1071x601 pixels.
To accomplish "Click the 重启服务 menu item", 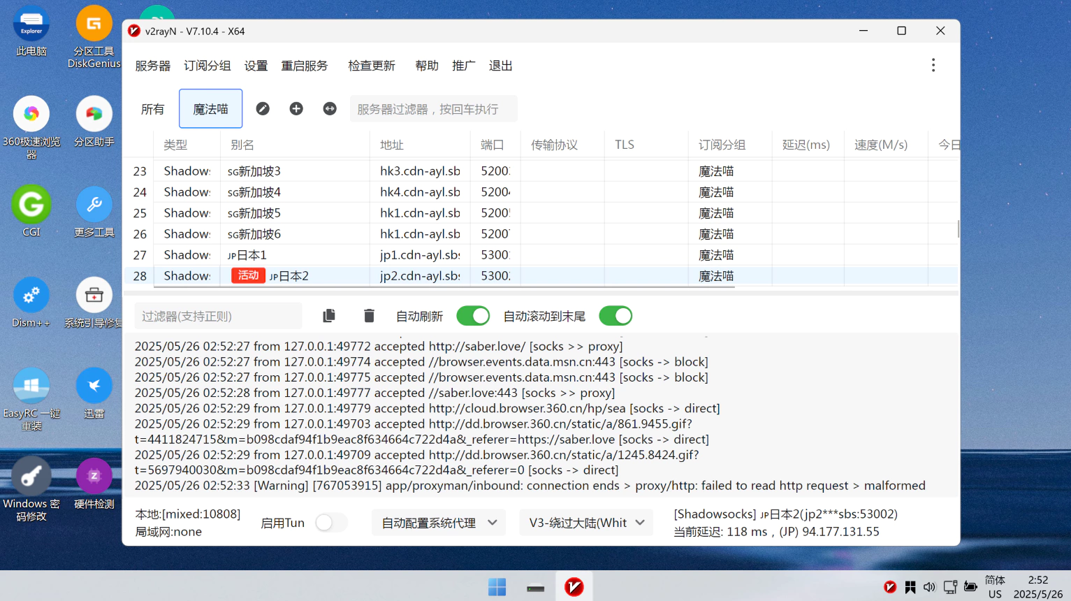I will click(305, 66).
